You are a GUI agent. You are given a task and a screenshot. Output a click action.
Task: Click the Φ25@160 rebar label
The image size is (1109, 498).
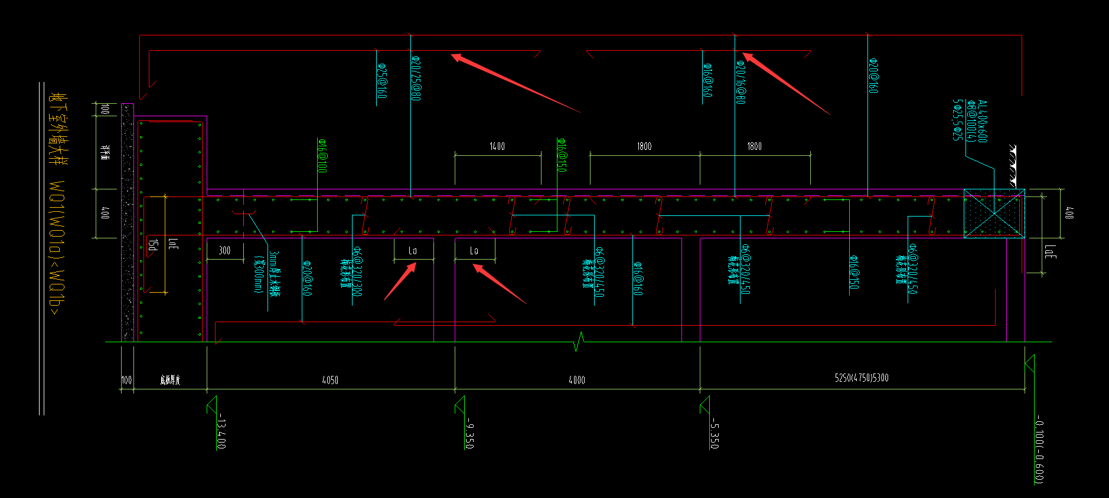[382, 81]
